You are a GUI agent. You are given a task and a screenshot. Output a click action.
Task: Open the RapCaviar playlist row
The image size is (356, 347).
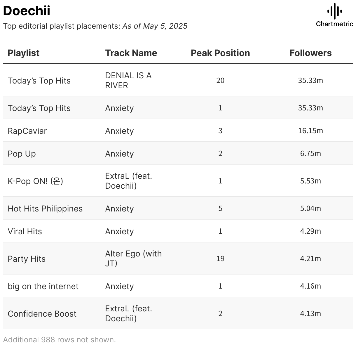pyautogui.click(x=27, y=131)
